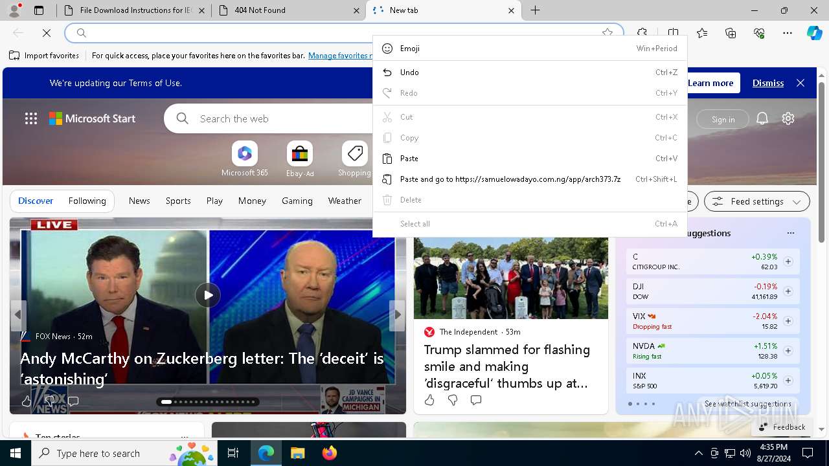Open Microsoft Start app launcher grid

tap(31, 118)
